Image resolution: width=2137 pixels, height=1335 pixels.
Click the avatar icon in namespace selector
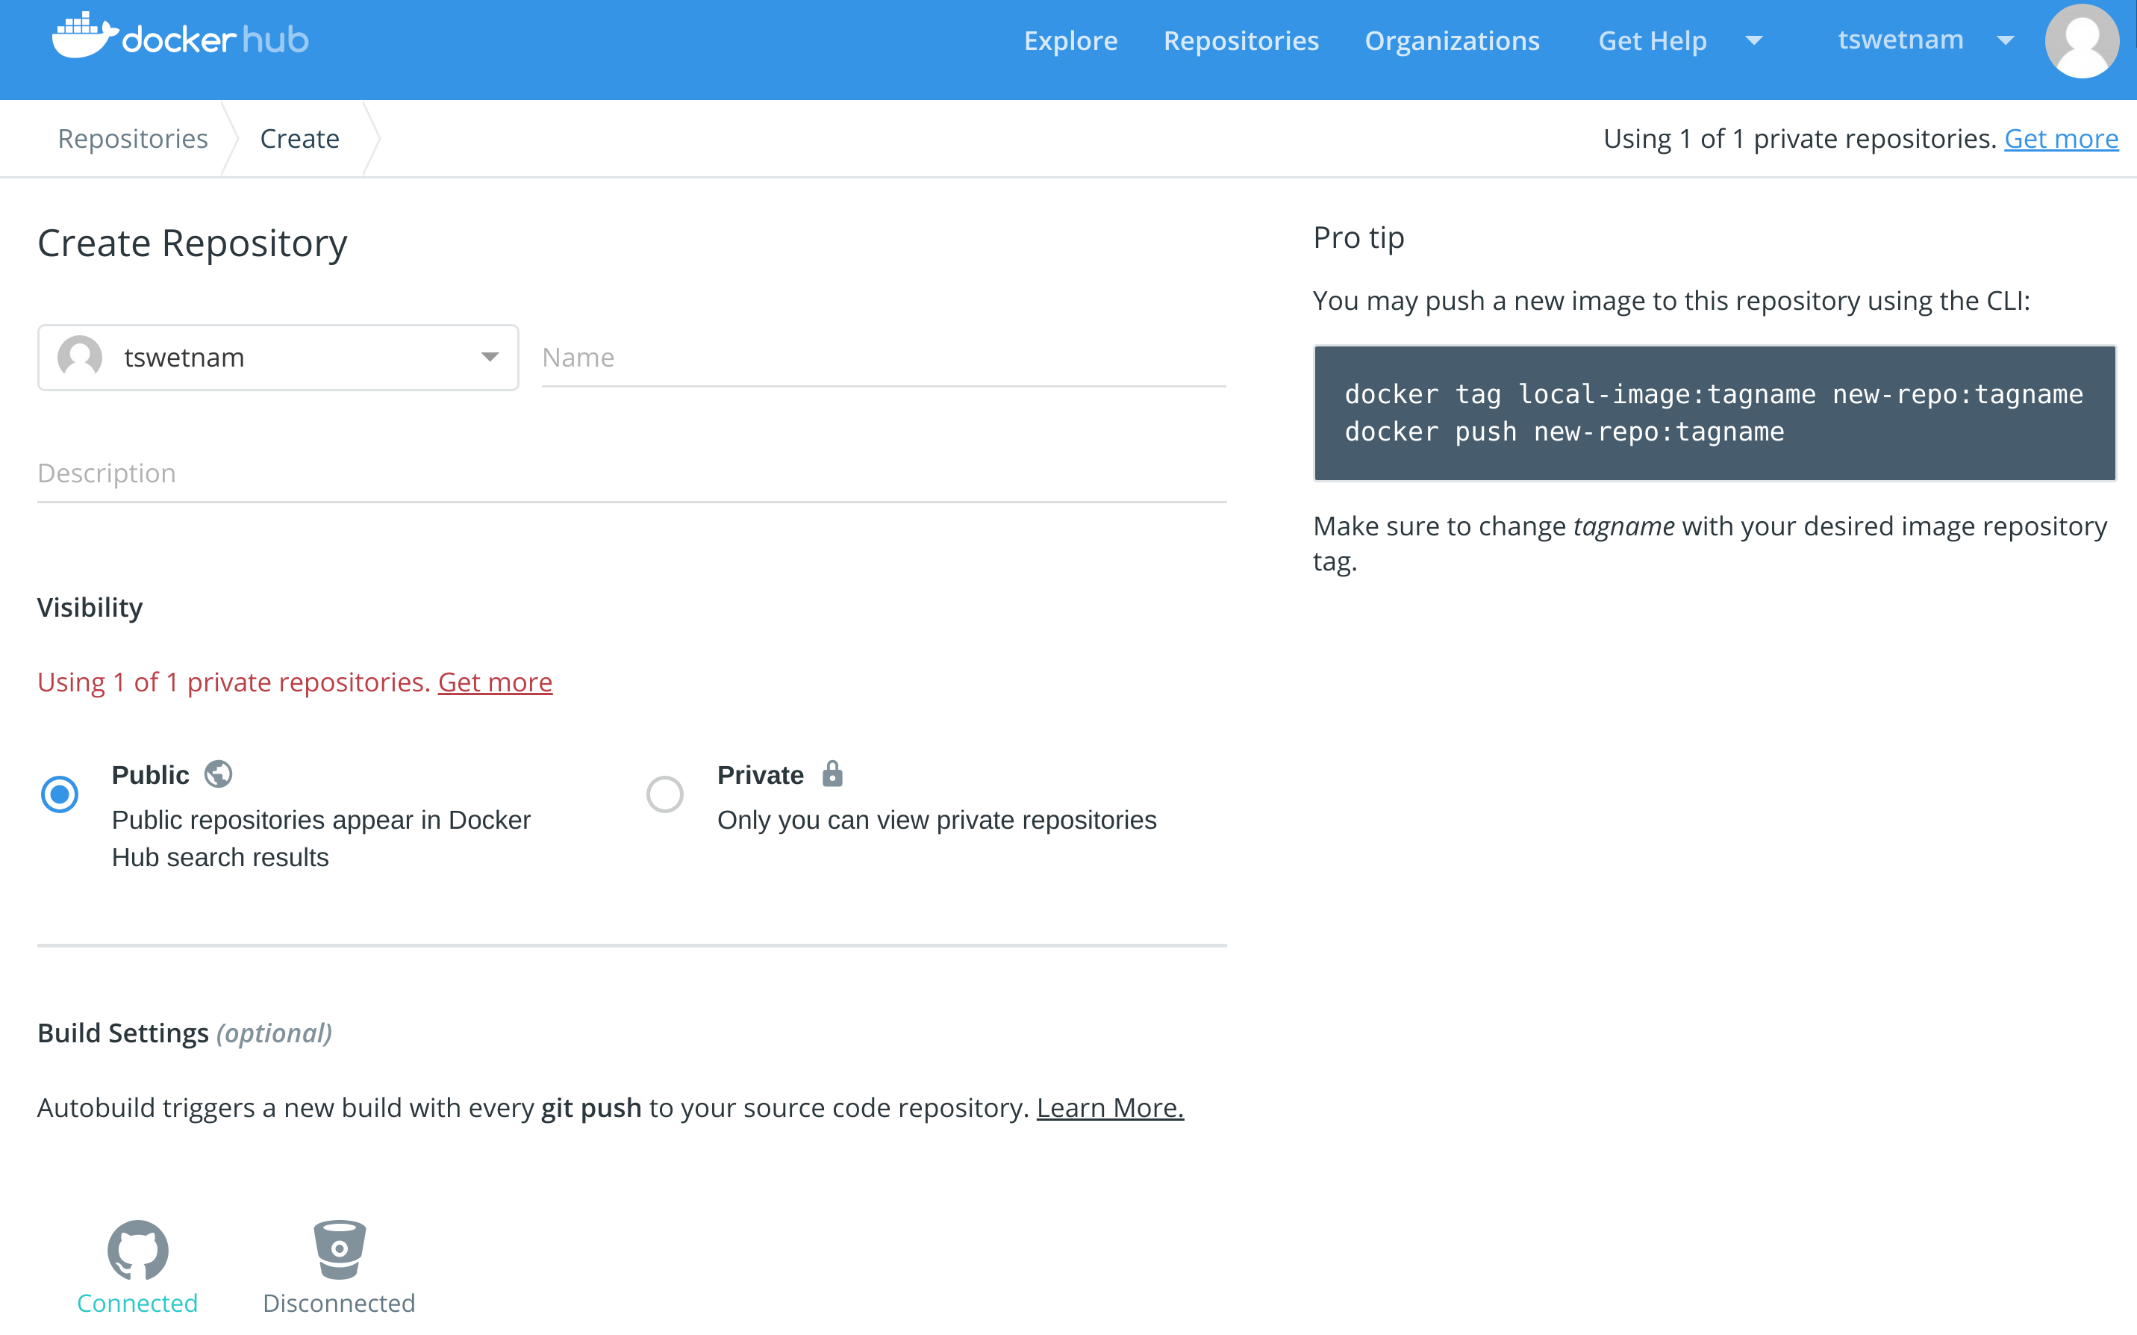click(79, 358)
